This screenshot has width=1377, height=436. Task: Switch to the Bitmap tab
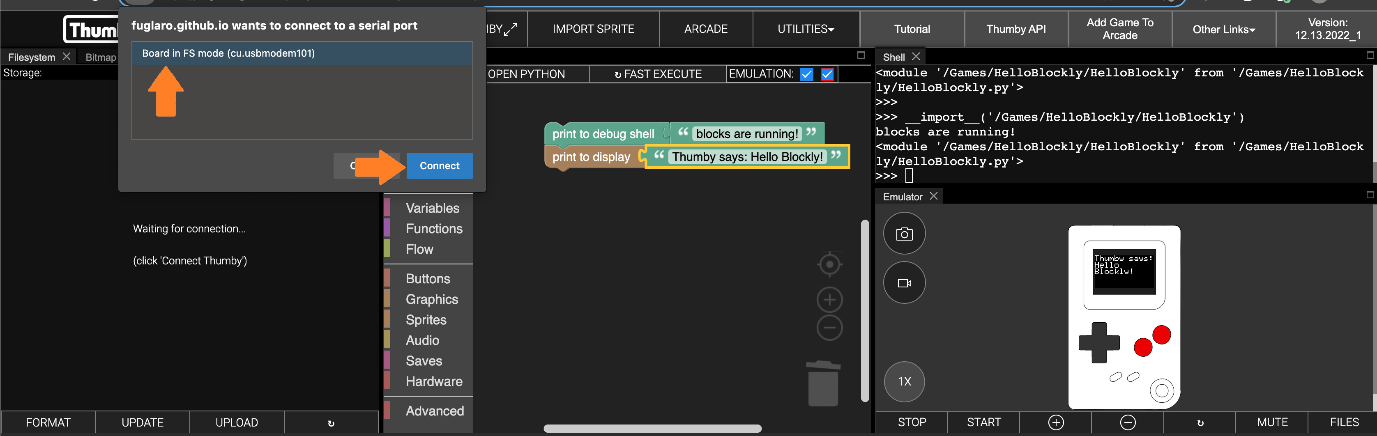point(101,57)
